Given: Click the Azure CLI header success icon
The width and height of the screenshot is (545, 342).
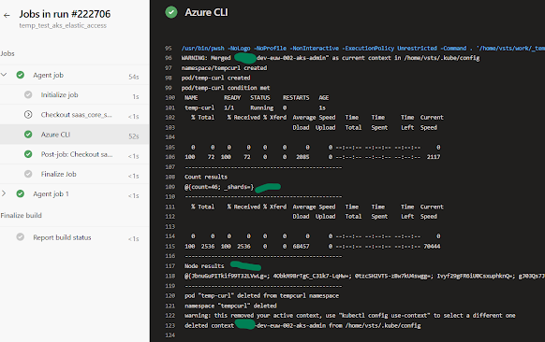Looking at the screenshot, I should (x=171, y=12).
